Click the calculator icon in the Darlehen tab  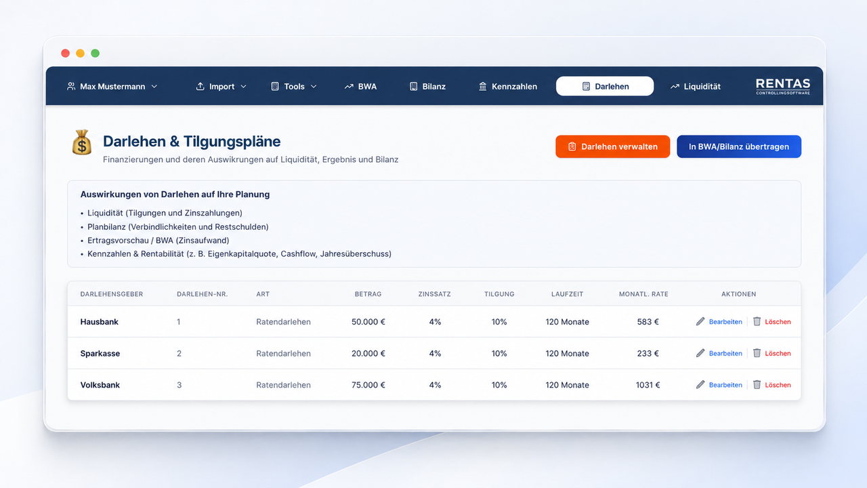click(x=586, y=87)
